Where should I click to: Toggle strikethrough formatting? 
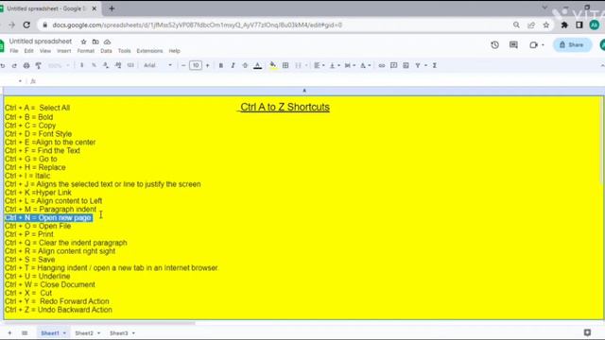245,65
